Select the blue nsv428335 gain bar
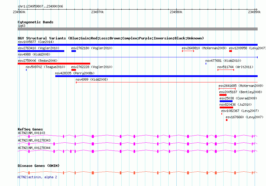The width and height of the screenshot is (266, 186). coord(156,76)
